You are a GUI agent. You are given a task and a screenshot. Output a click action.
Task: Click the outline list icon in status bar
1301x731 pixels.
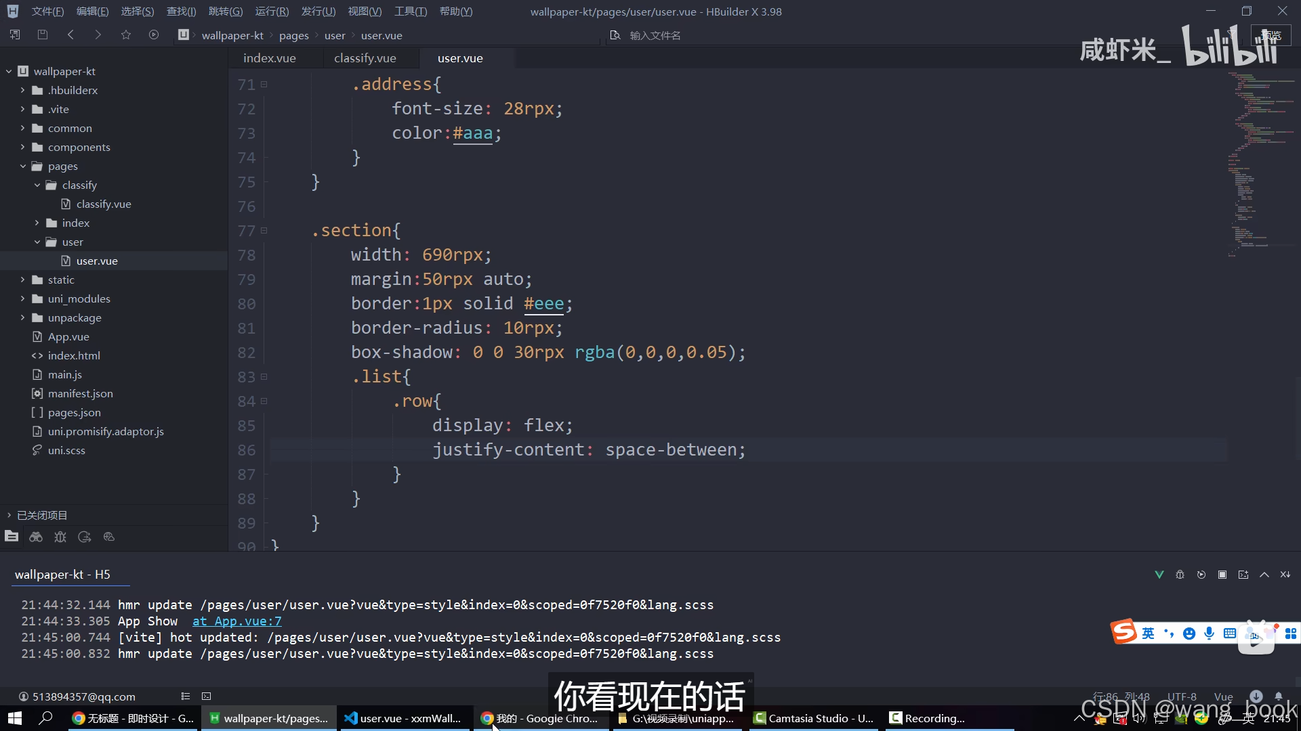tap(186, 696)
